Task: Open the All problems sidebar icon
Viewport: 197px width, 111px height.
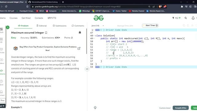Action: point(1,40)
